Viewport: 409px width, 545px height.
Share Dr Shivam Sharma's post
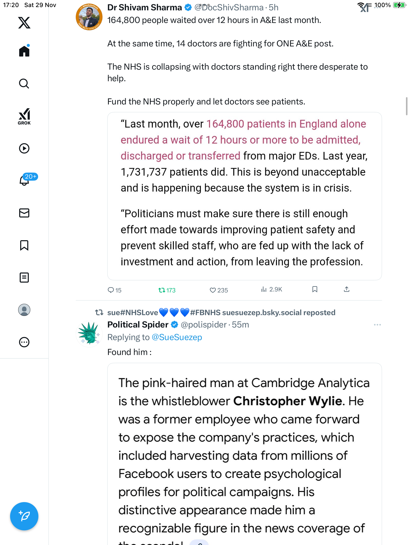(x=347, y=289)
